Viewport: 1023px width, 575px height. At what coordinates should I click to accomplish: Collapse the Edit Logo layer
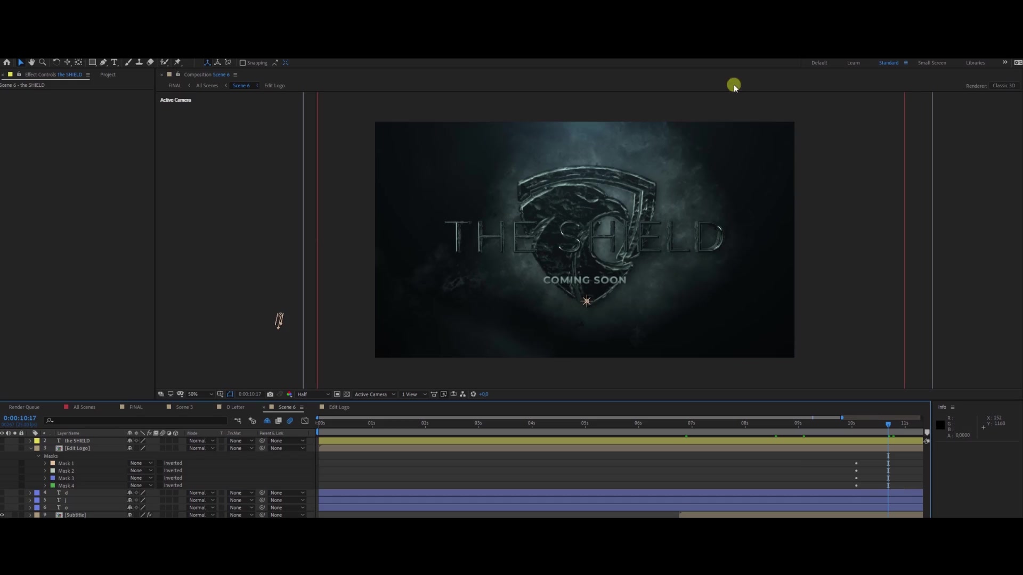(x=30, y=448)
